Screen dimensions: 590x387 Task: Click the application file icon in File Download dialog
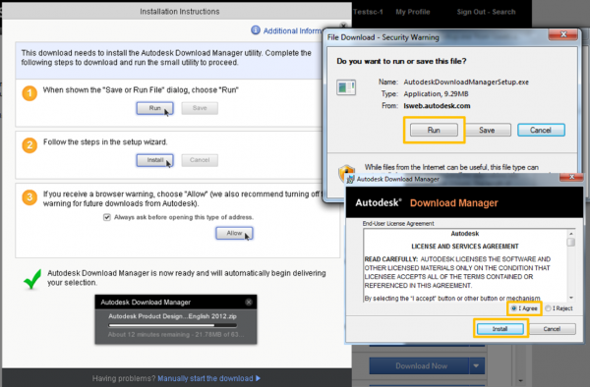346,88
